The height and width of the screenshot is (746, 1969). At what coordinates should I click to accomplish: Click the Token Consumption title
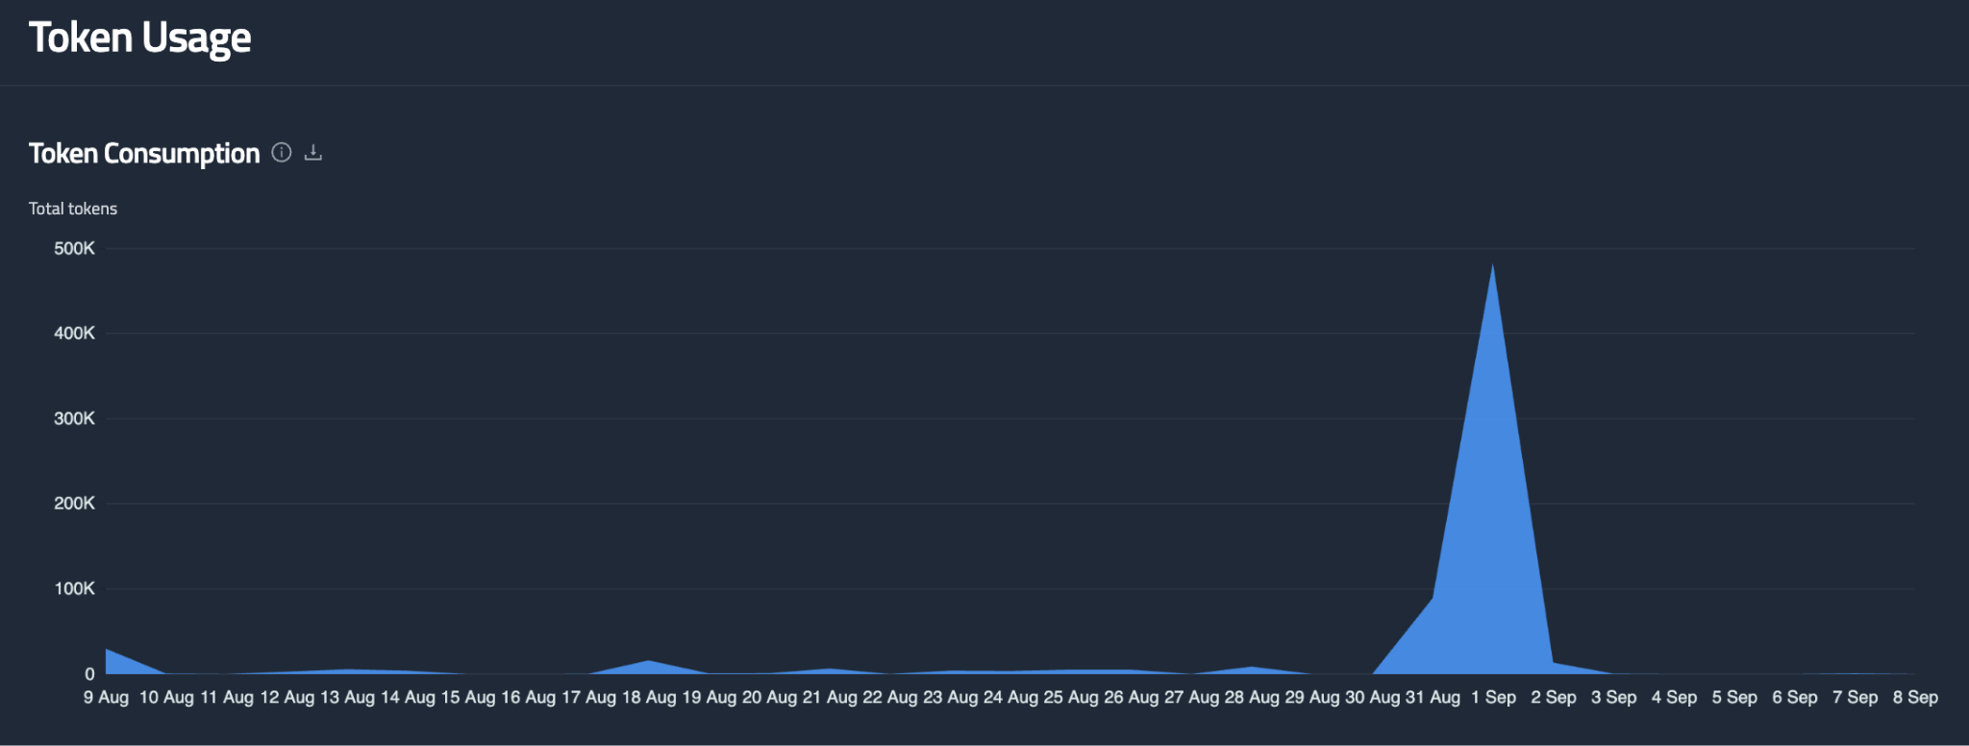coord(144,154)
